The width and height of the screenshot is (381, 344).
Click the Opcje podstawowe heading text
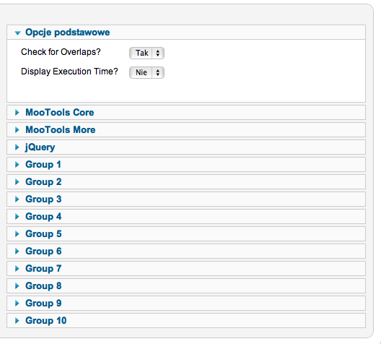click(x=68, y=33)
